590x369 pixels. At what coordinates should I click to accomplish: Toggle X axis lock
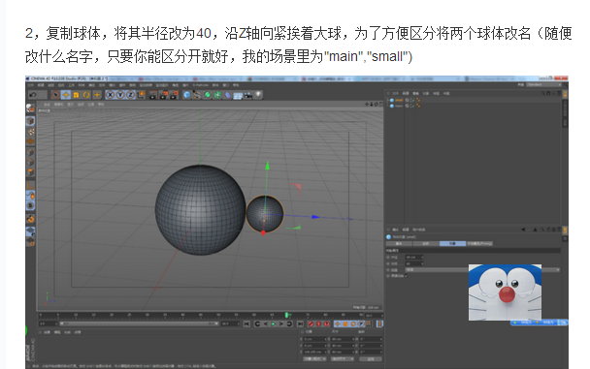[111, 95]
